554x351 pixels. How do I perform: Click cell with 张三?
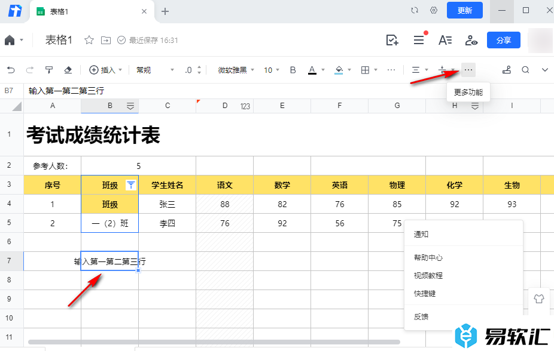click(168, 204)
